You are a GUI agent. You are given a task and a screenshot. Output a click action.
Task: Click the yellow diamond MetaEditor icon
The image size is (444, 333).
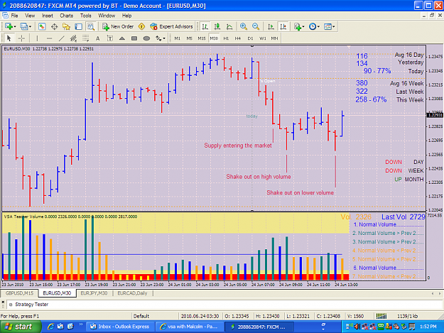pos(141,26)
